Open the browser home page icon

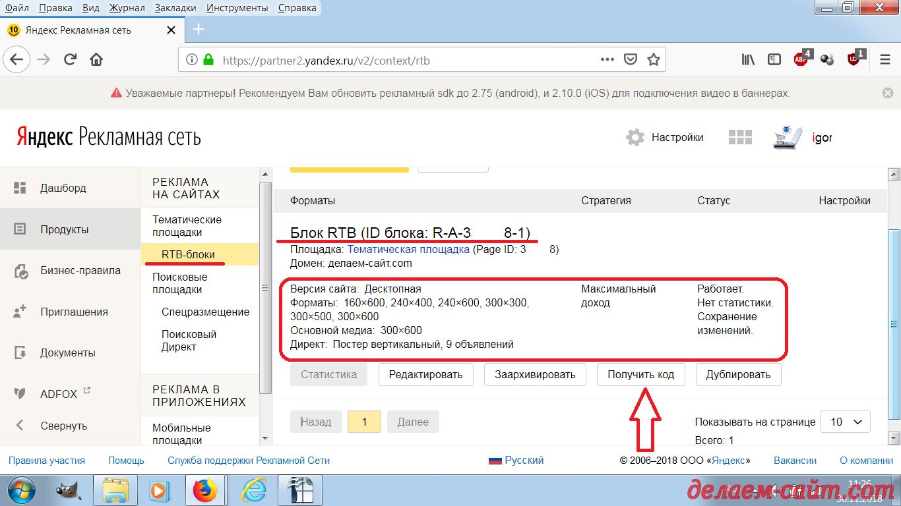pos(96,60)
